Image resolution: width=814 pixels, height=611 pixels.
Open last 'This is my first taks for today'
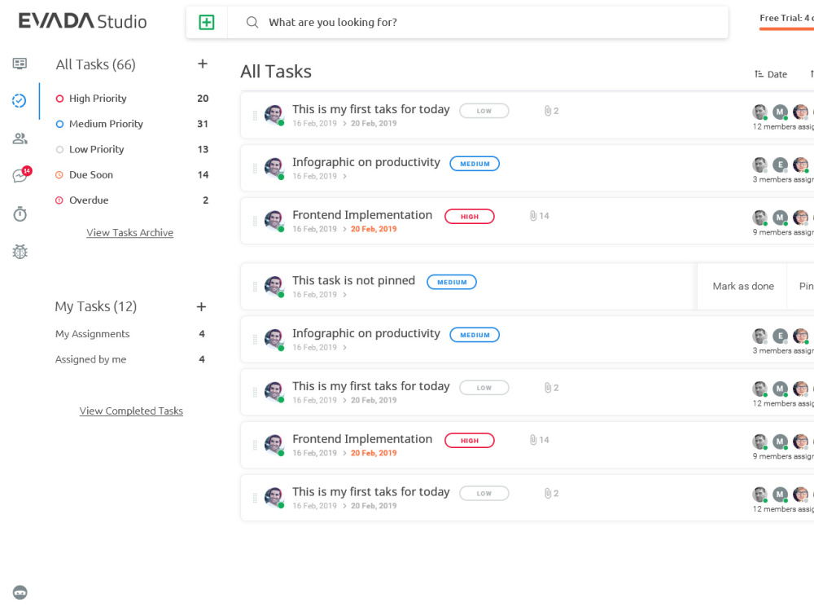370,491
